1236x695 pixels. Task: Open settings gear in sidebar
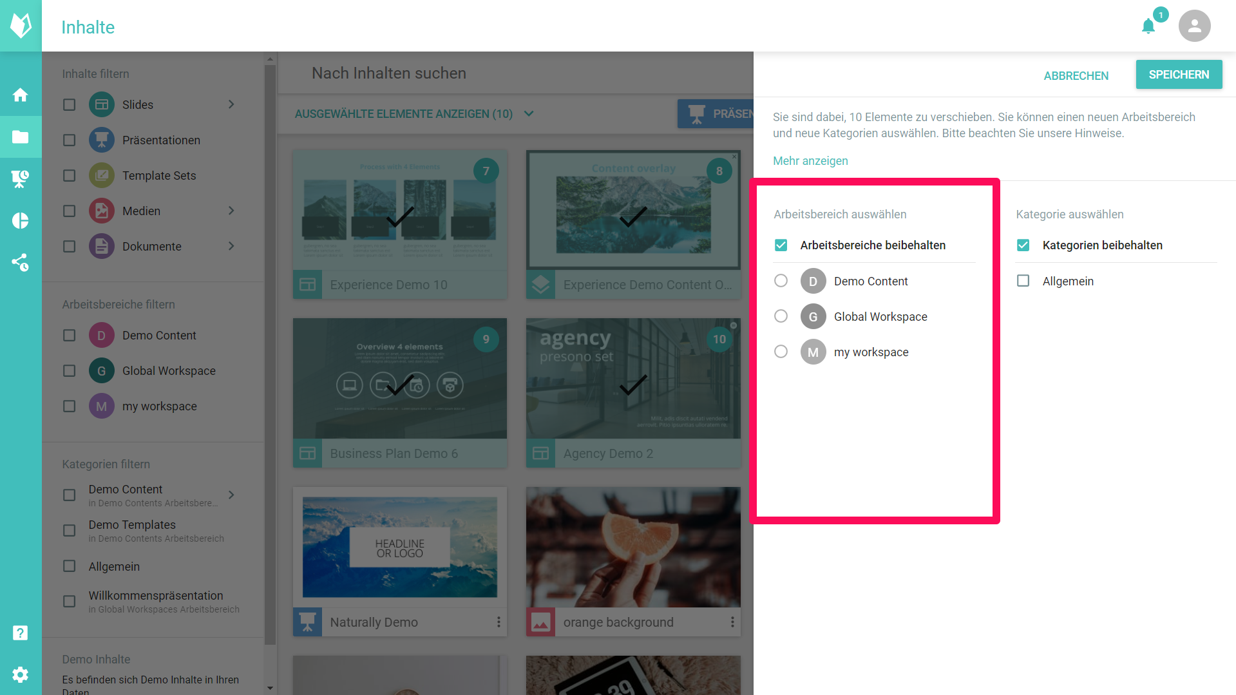click(21, 674)
